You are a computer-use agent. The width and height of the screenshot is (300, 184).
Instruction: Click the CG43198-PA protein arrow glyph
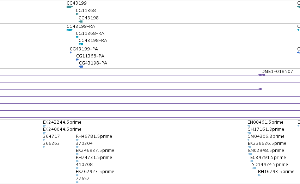pos(81,67)
